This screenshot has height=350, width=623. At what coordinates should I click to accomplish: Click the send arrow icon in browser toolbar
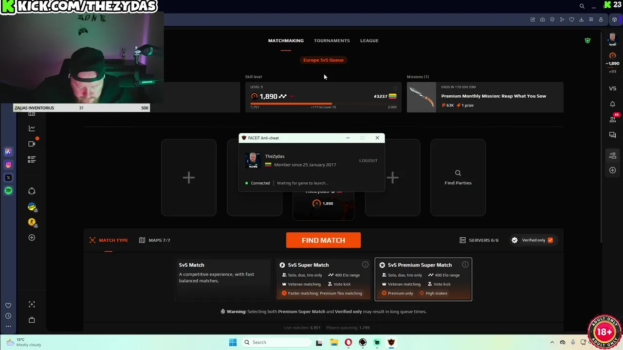coord(562,19)
